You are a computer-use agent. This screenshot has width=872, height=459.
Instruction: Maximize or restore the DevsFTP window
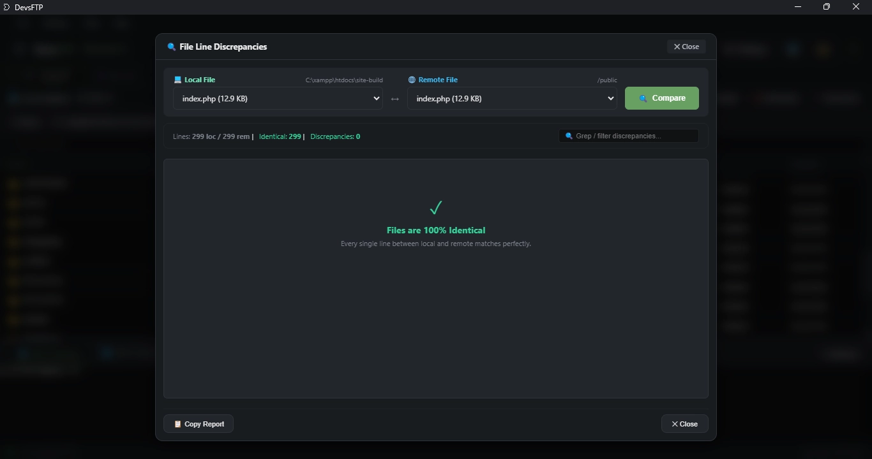coord(827,7)
